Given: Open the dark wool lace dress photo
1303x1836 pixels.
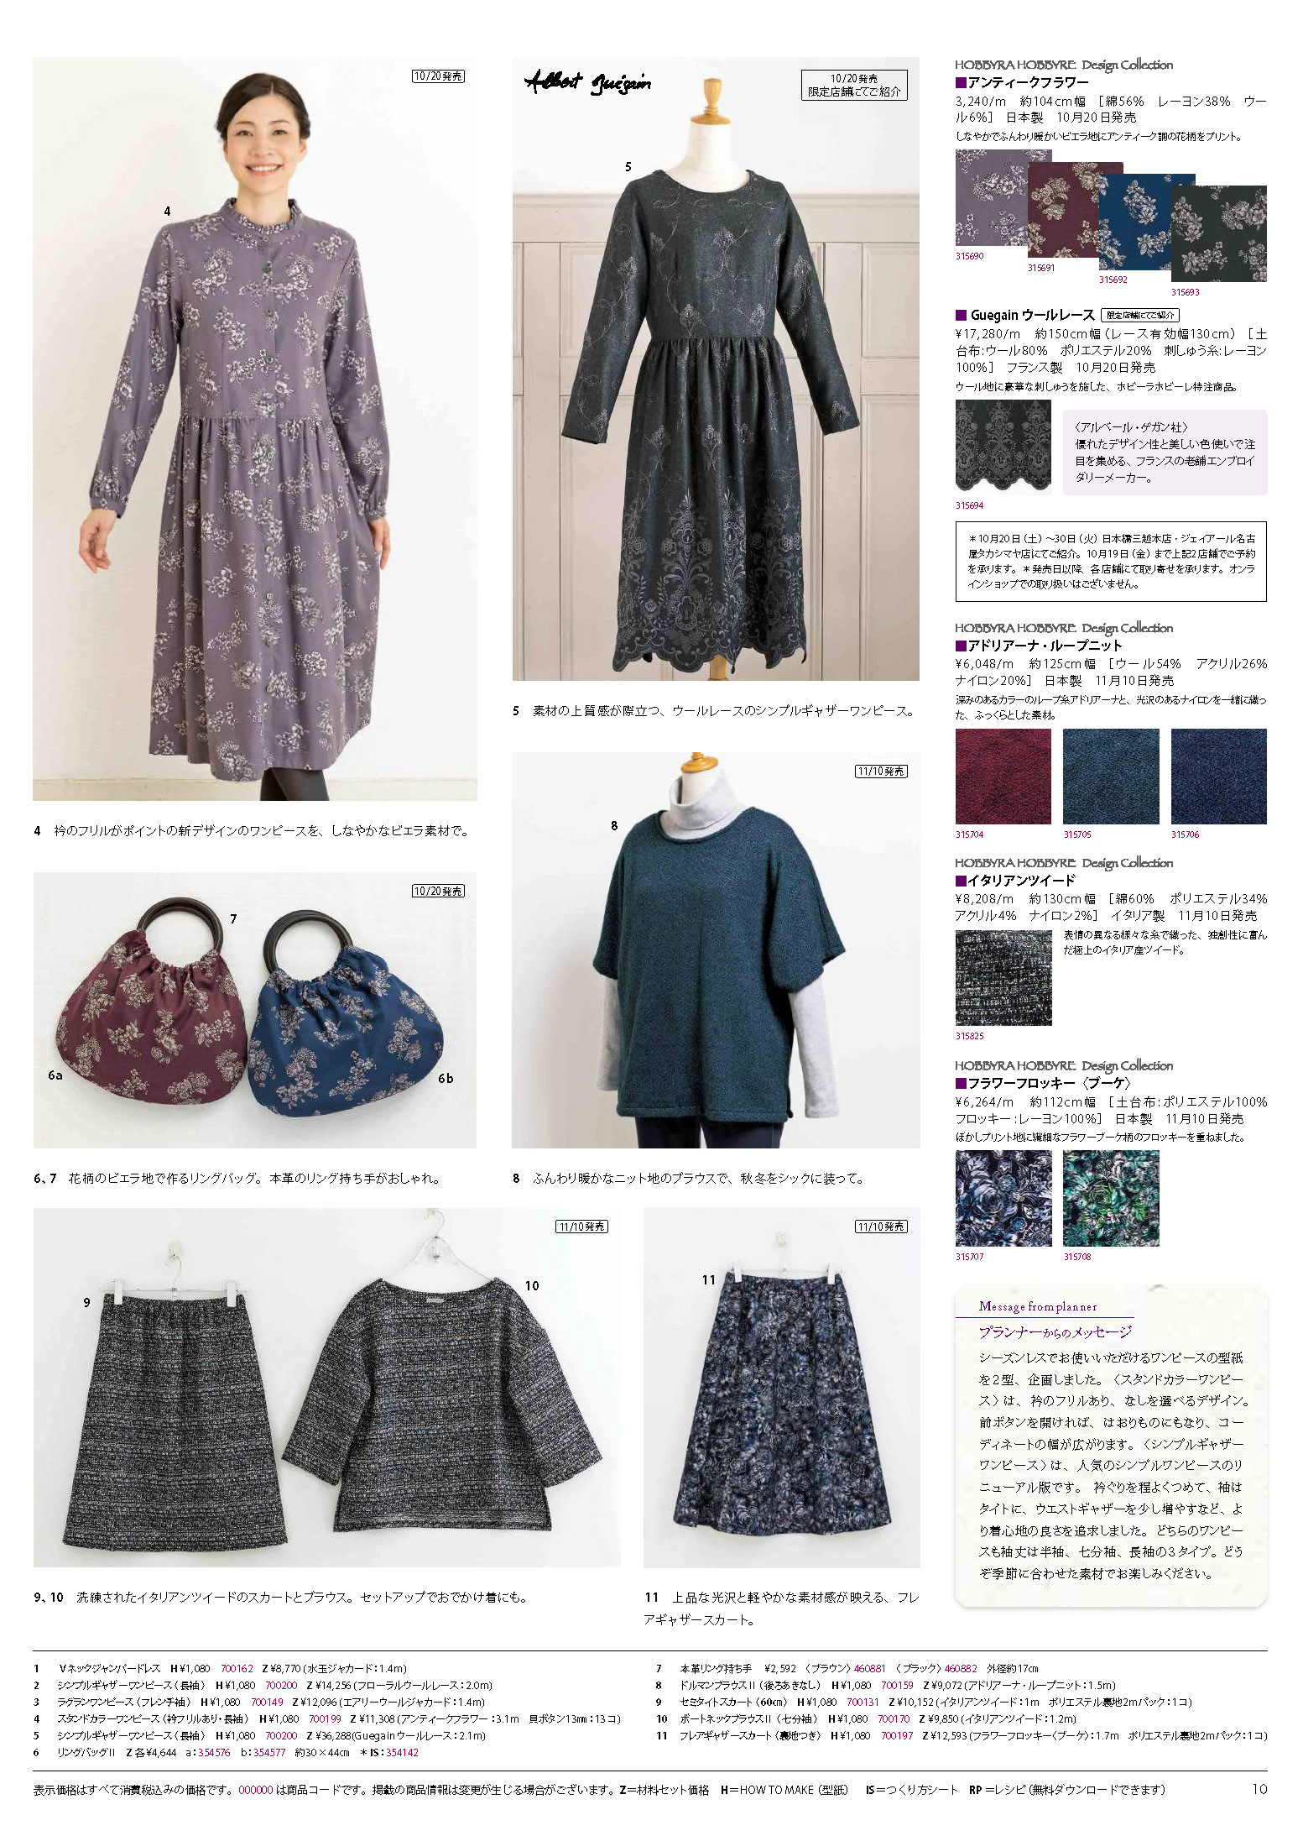Looking at the screenshot, I should [x=716, y=369].
